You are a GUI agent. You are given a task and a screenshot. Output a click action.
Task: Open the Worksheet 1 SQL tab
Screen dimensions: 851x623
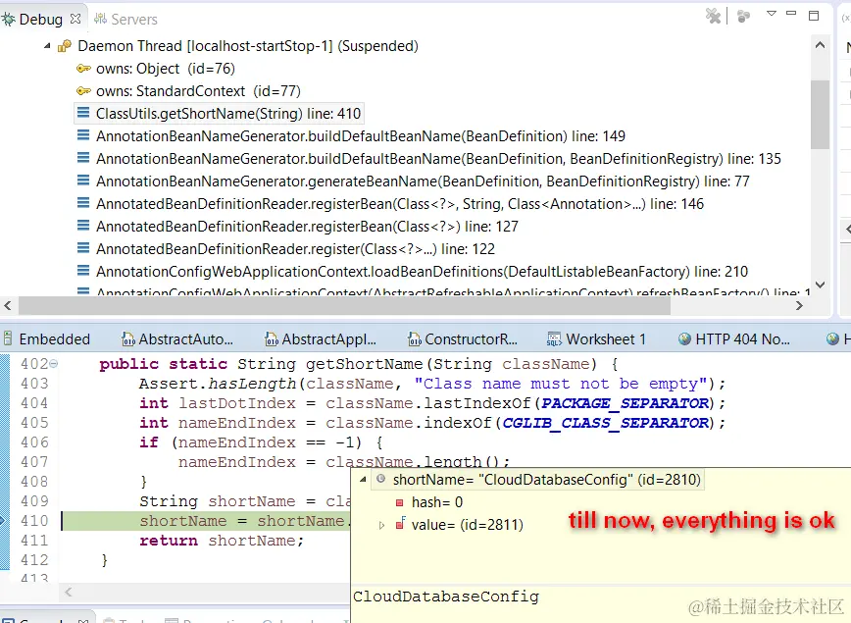click(x=597, y=339)
